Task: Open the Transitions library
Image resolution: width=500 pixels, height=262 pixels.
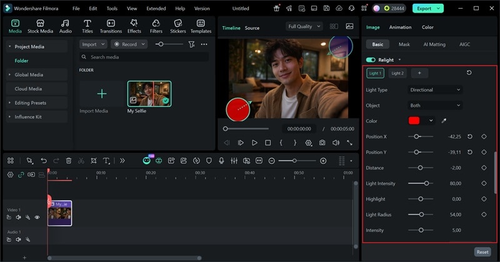Action: (111, 26)
